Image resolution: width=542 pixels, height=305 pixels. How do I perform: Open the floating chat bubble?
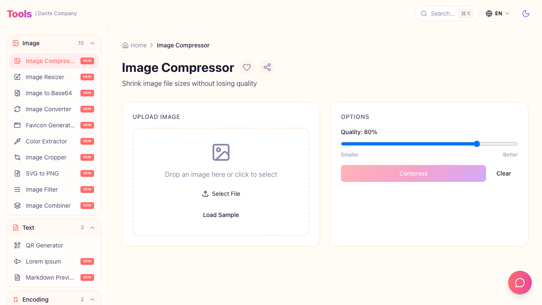[520, 282]
